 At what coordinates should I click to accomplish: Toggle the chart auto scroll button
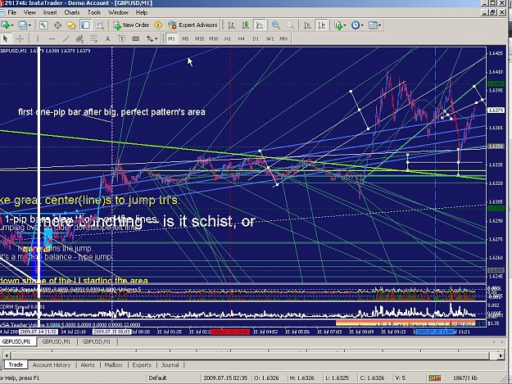point(307,25)
